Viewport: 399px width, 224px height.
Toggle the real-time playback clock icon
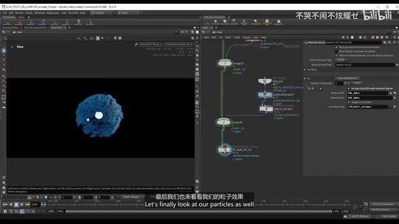(x=22, y=212)
